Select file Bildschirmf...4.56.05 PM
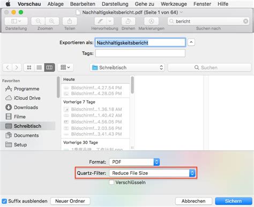Screen dimensions: 254x207 tap(95, 122)
